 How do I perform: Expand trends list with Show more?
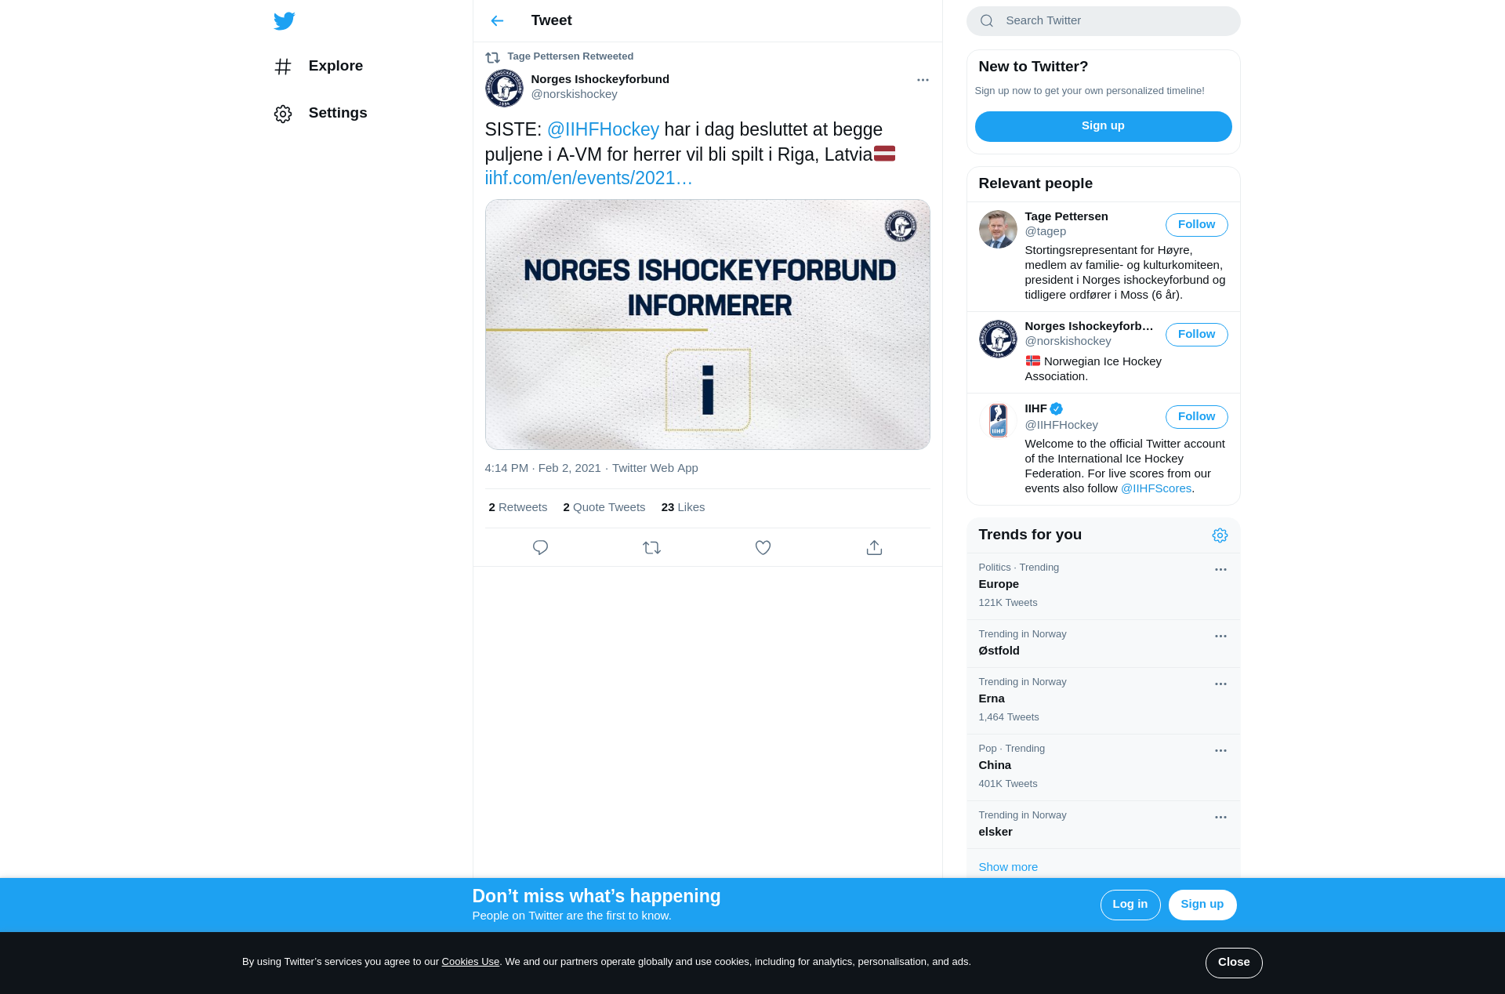[x=1008, y=867]
